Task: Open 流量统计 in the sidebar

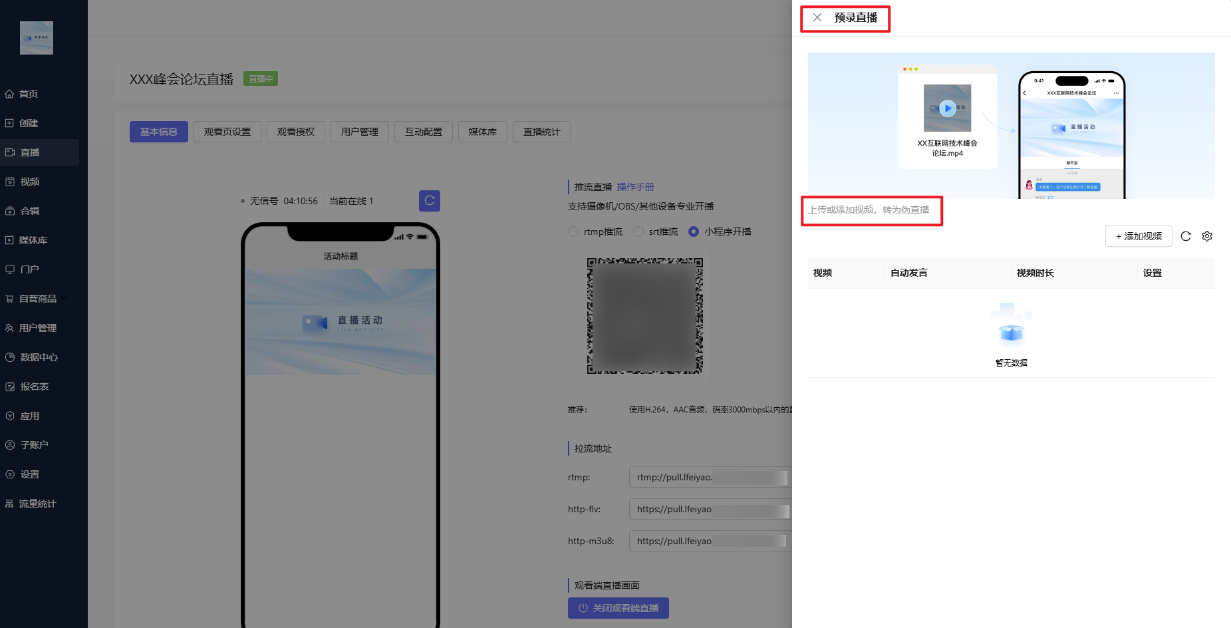Action: [x=37, y=504]
